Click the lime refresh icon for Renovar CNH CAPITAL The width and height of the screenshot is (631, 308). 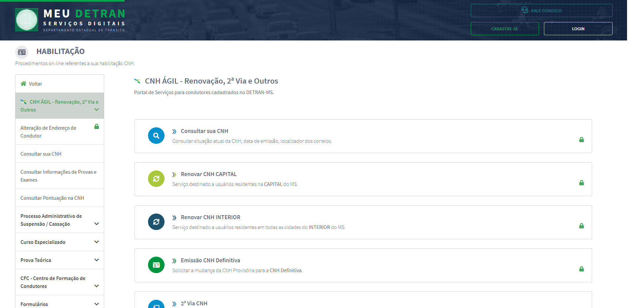(x=156, y=179)
